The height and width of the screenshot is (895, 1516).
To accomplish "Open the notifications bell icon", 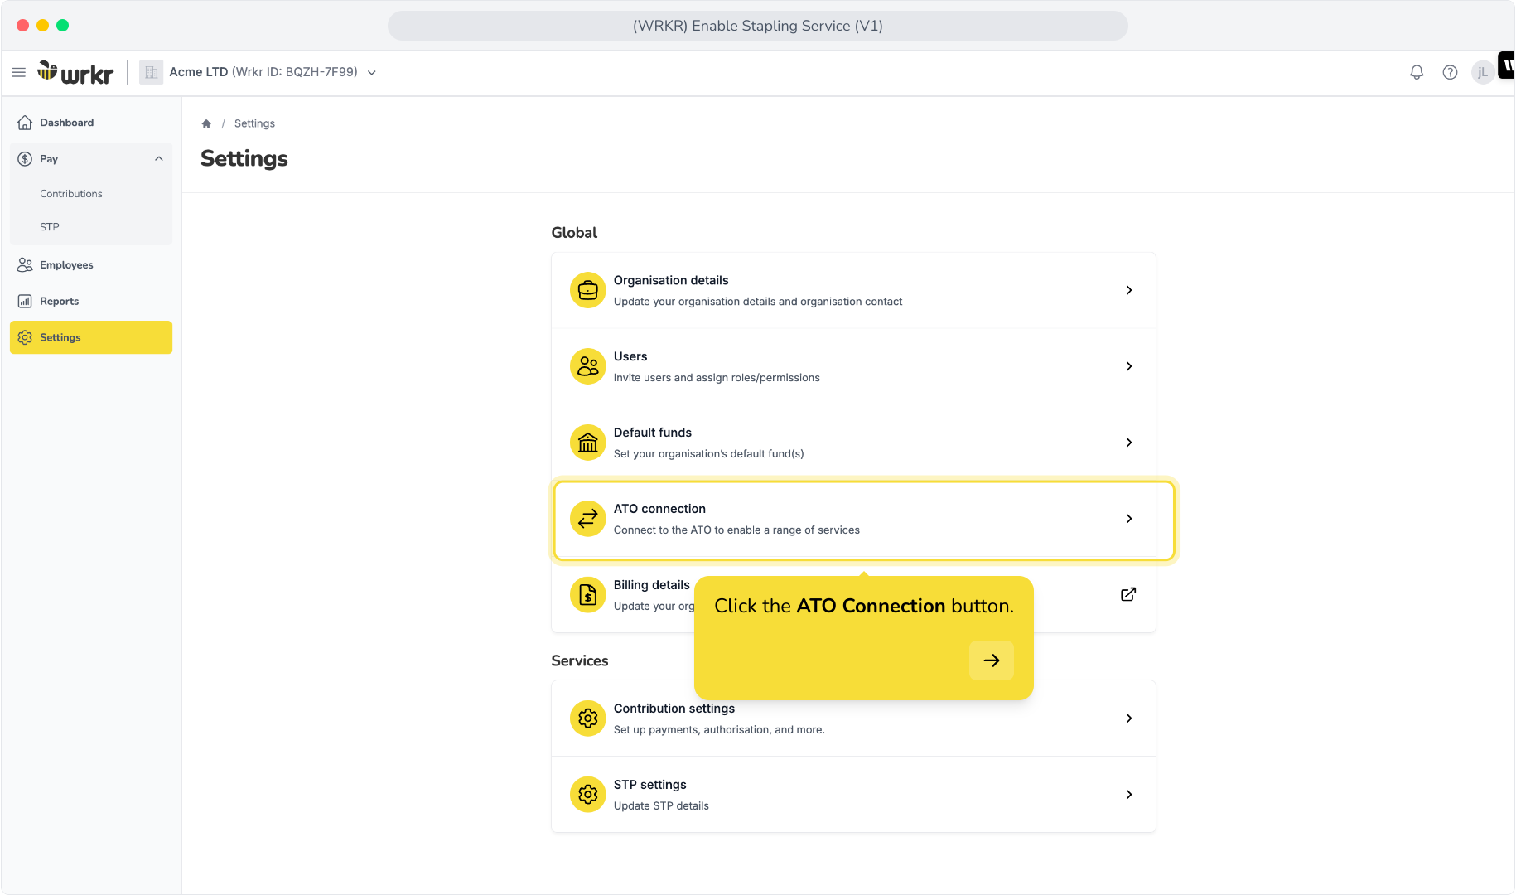I will (x=1417, y=72).
